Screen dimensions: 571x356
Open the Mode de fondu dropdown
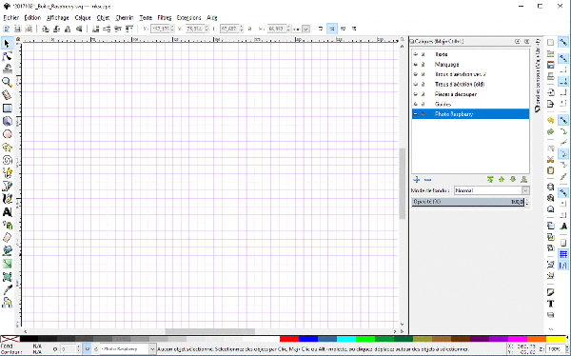point(491,190)
